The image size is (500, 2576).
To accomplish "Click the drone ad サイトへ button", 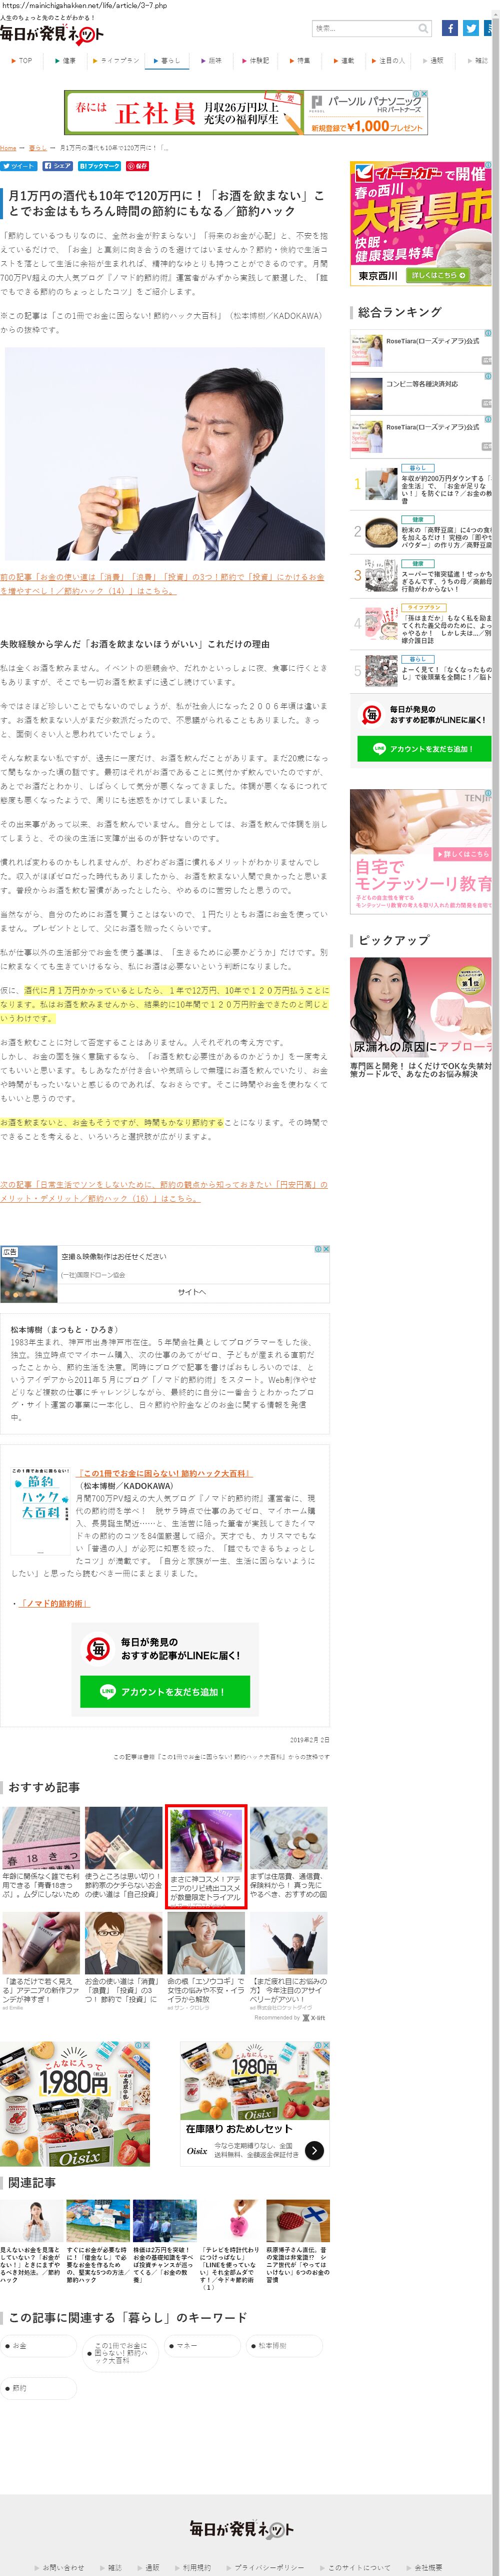I will pyautogui.click(x=192, y=1292).
